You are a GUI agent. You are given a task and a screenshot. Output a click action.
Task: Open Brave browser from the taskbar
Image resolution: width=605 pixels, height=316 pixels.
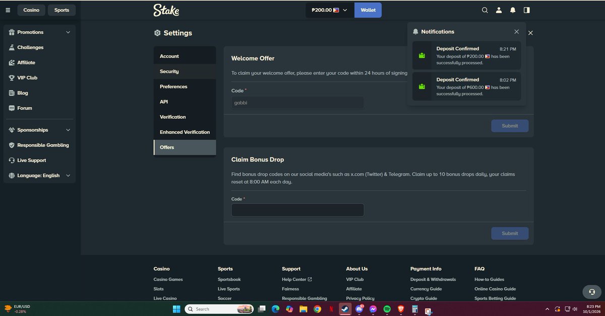click(401, 309)
